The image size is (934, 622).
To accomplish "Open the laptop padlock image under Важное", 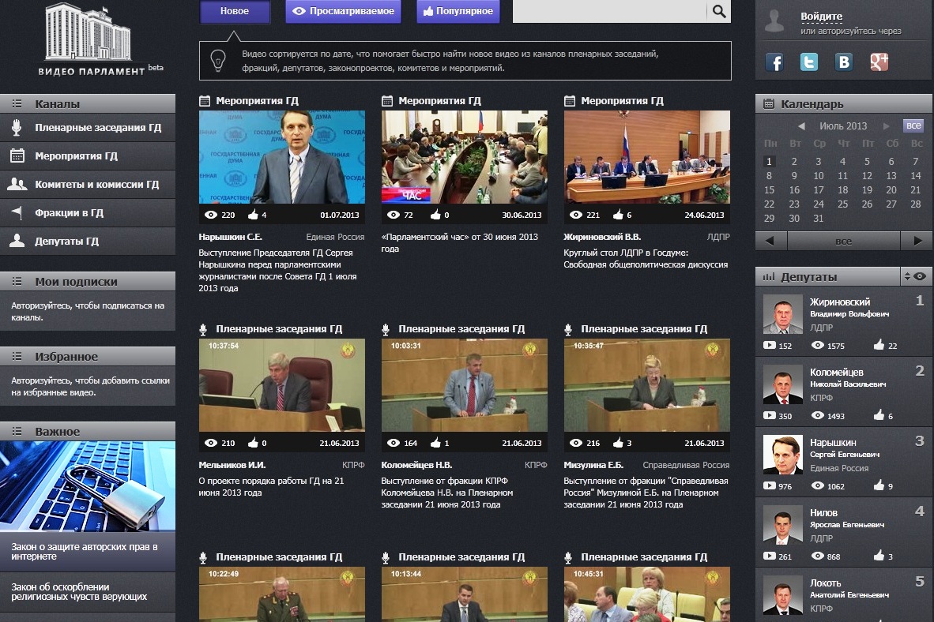I will (x=88, y=486).
